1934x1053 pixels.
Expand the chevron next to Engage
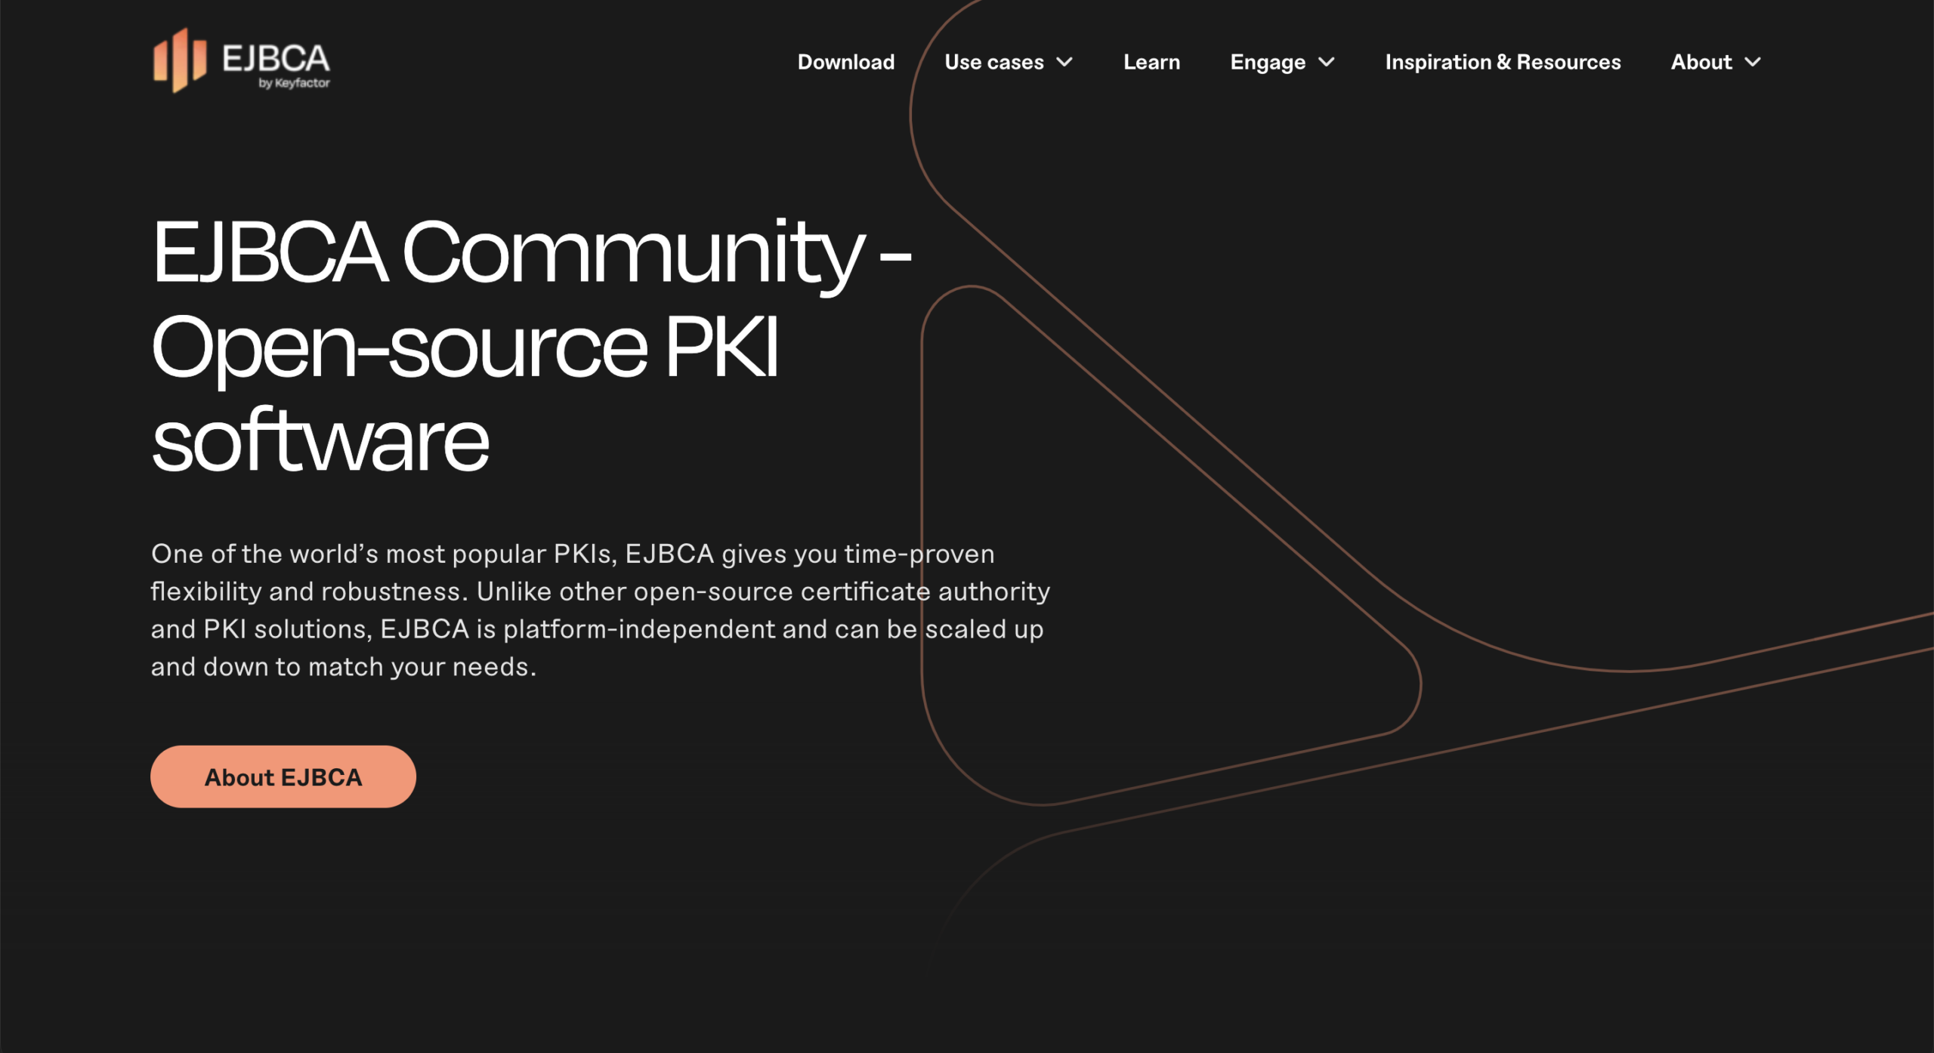(x=1326, y=62)
